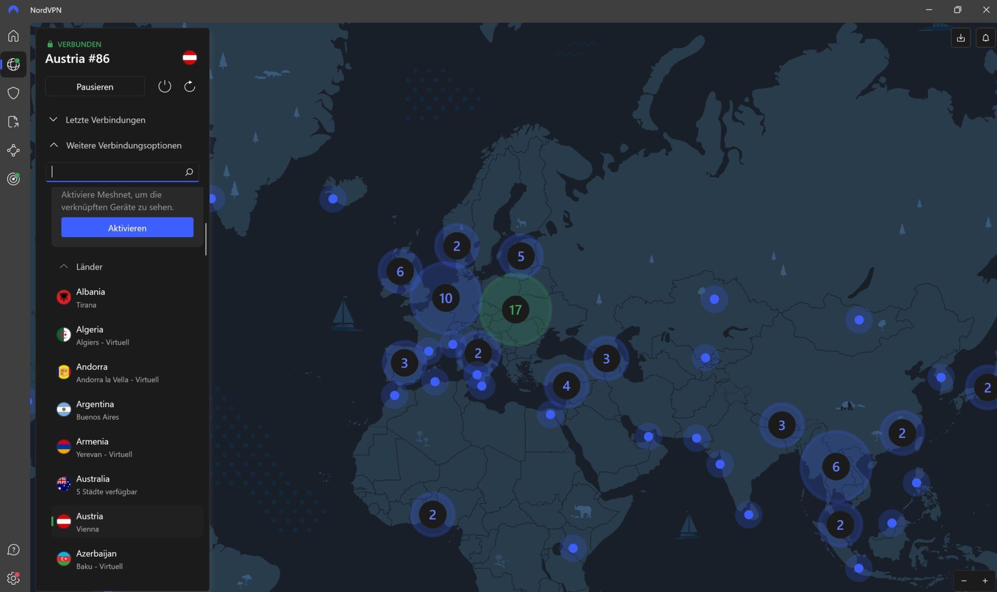Image resolution: width=997 pixels, height=592 pixels.
Task: Click the Armenia flag icon
Action: [63, 447]
